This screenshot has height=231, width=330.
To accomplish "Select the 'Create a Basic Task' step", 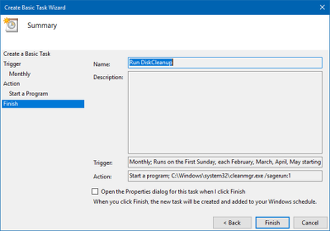I will pos(27,54).
